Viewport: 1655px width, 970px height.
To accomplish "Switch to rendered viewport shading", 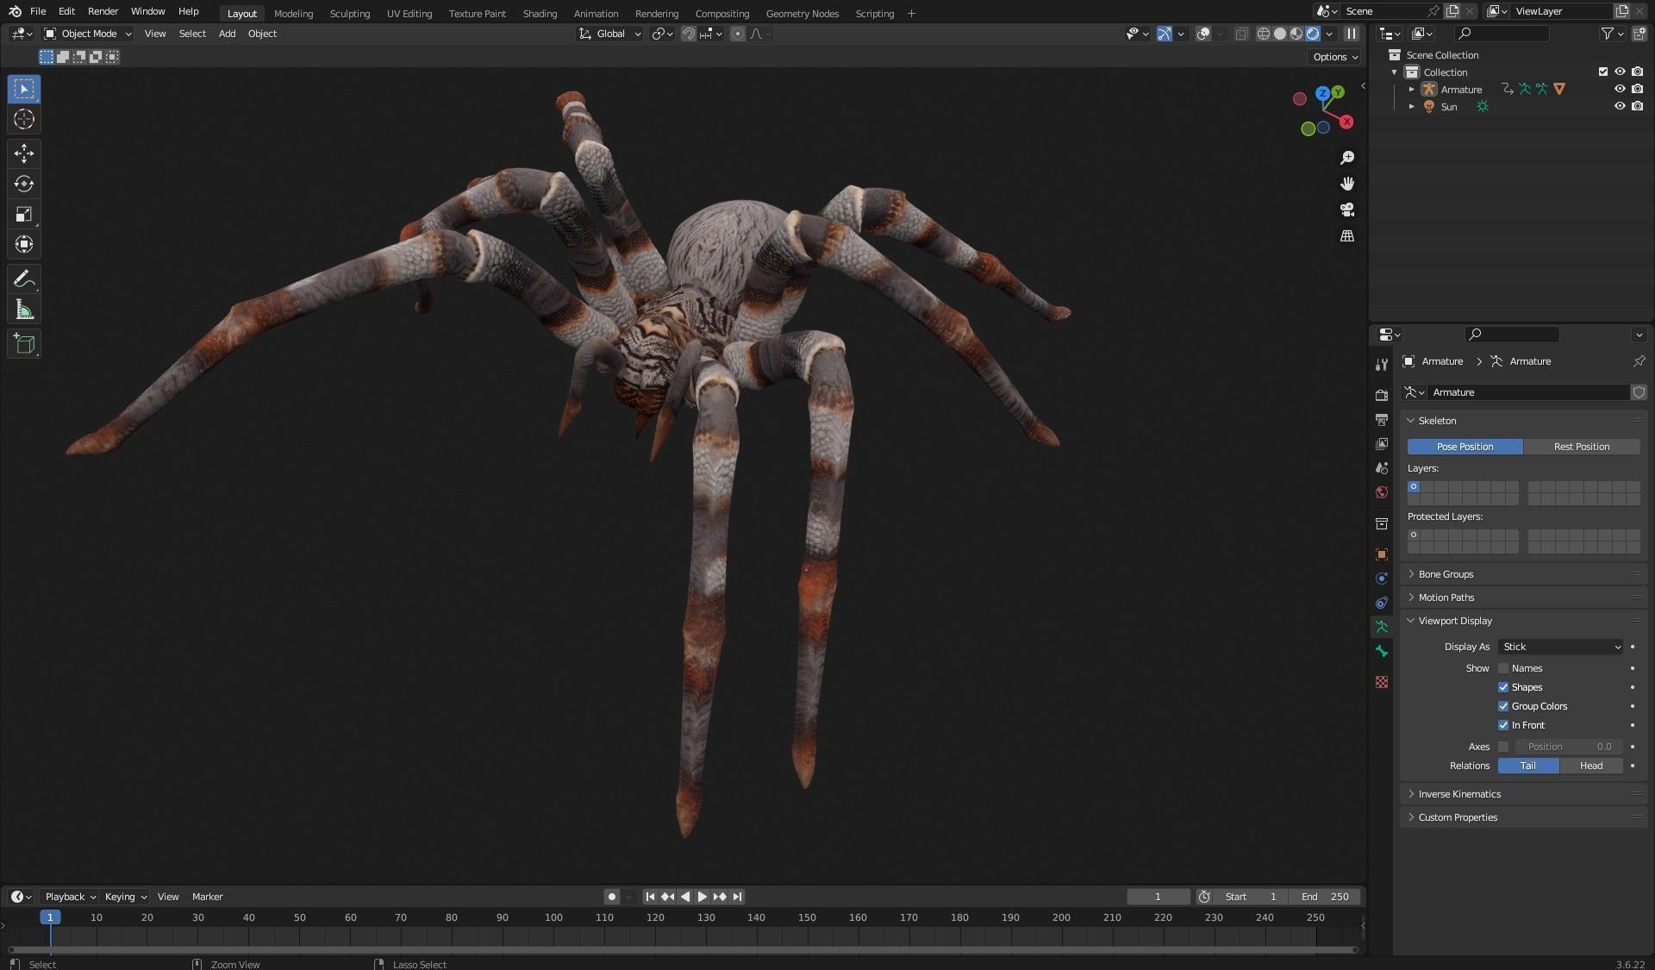I will click(x=1313, y=34).
